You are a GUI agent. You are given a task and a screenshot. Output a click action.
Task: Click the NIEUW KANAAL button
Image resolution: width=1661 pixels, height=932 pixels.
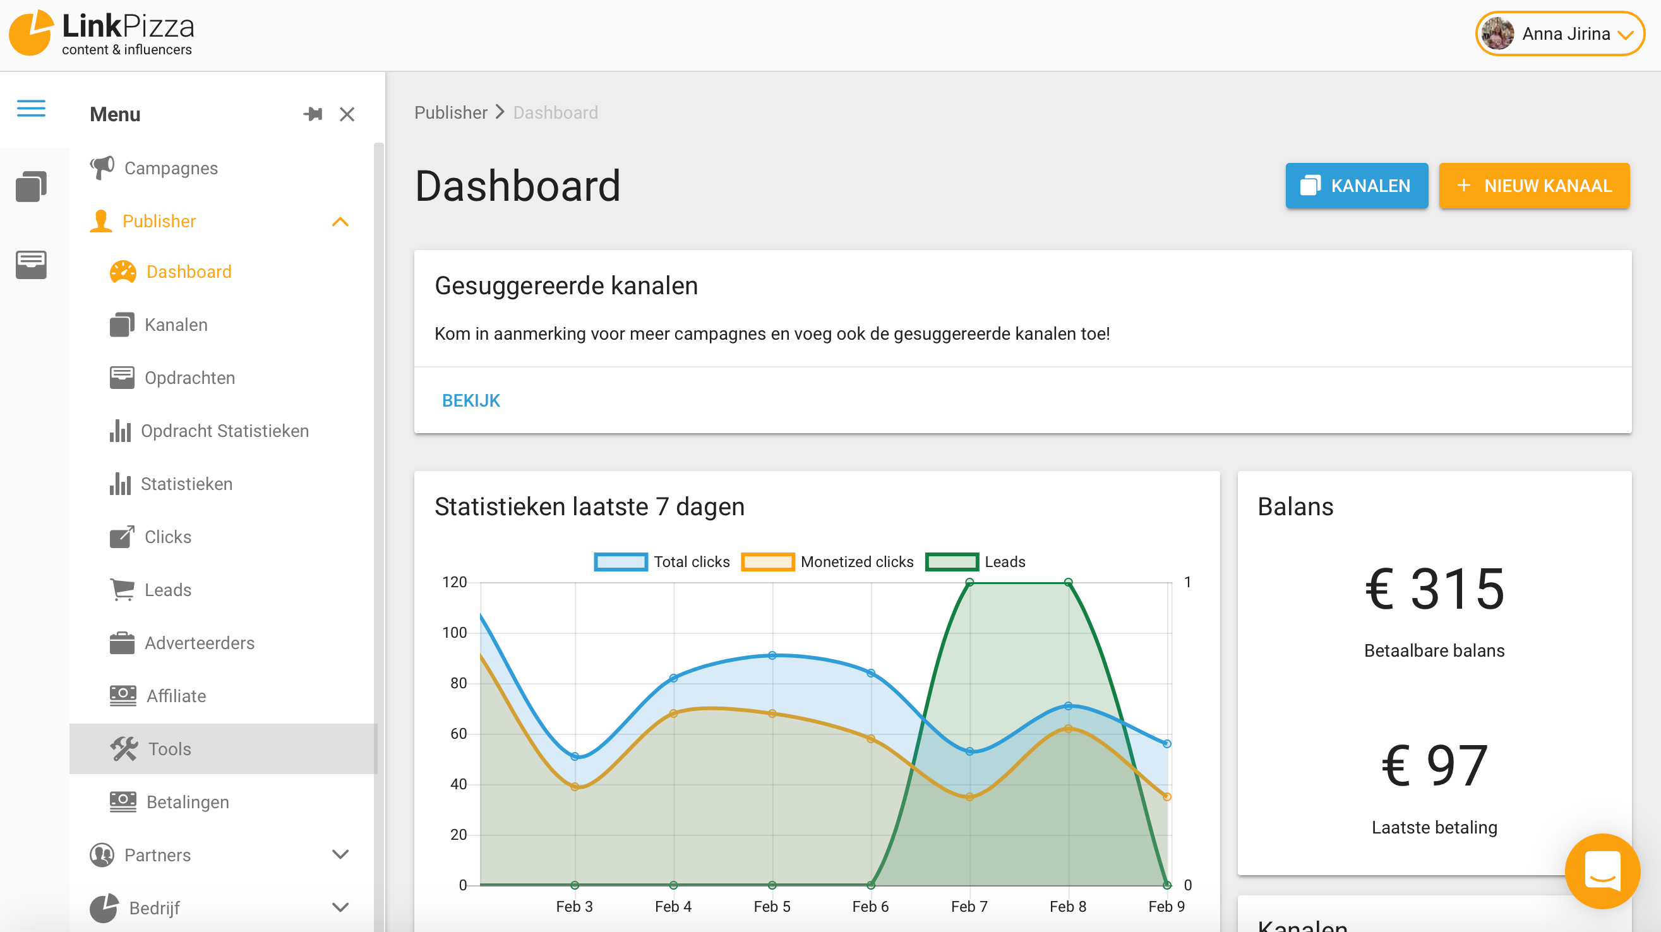pos(1533,186)
